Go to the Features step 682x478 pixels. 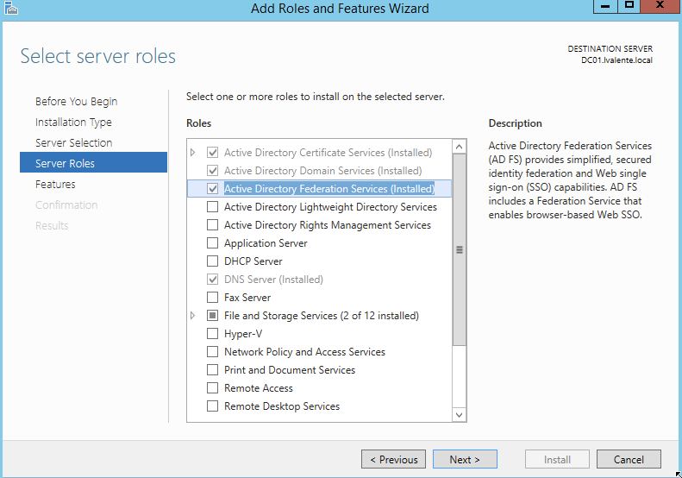point(55,184)
